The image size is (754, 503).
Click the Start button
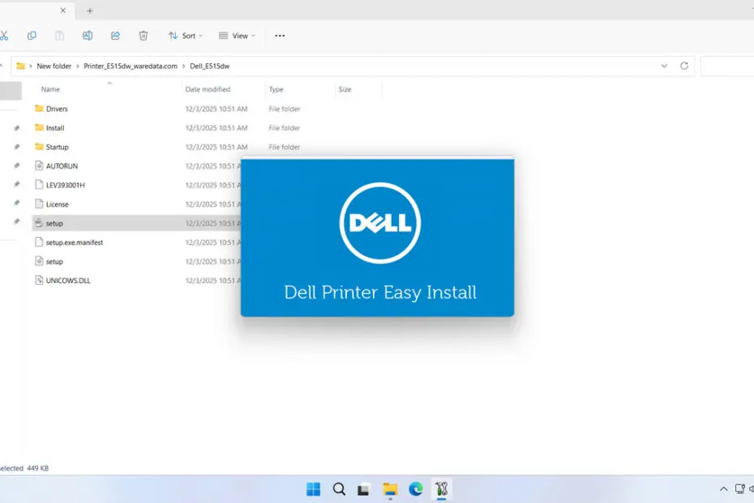(313, 489)
